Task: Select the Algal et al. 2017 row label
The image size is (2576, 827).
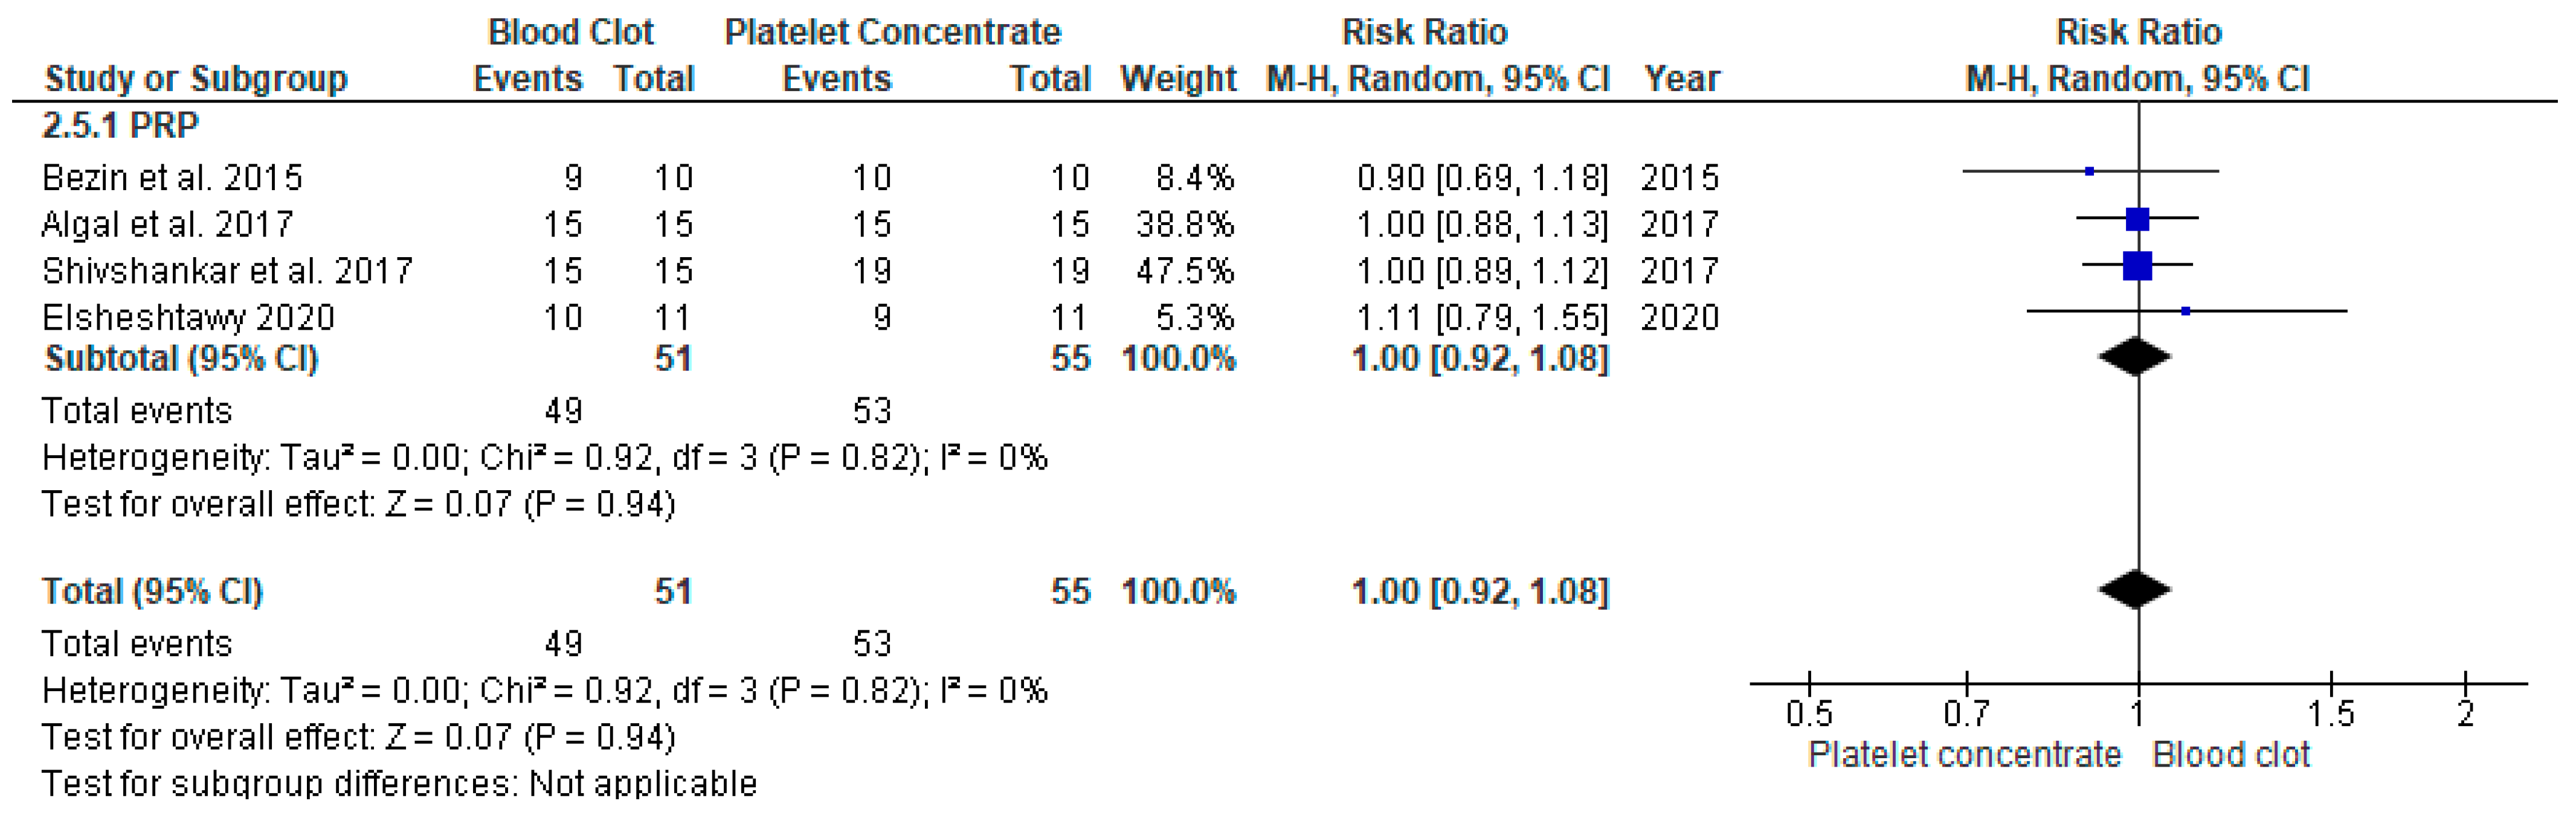Action: [x=167, y=225]
